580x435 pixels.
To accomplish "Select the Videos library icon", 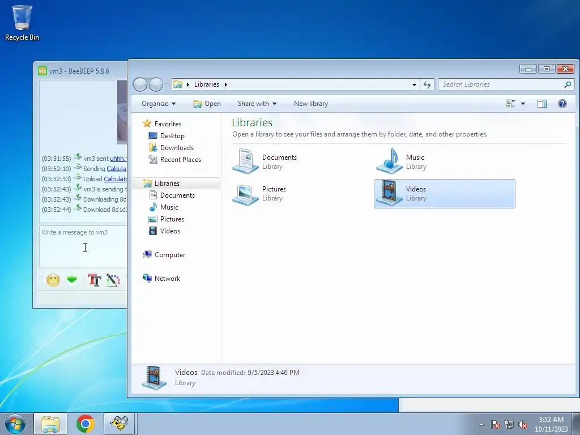I will pos(389,194).
